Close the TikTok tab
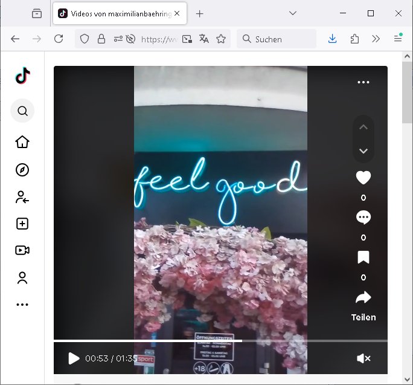413x385 pixels. tap(177, 13)
